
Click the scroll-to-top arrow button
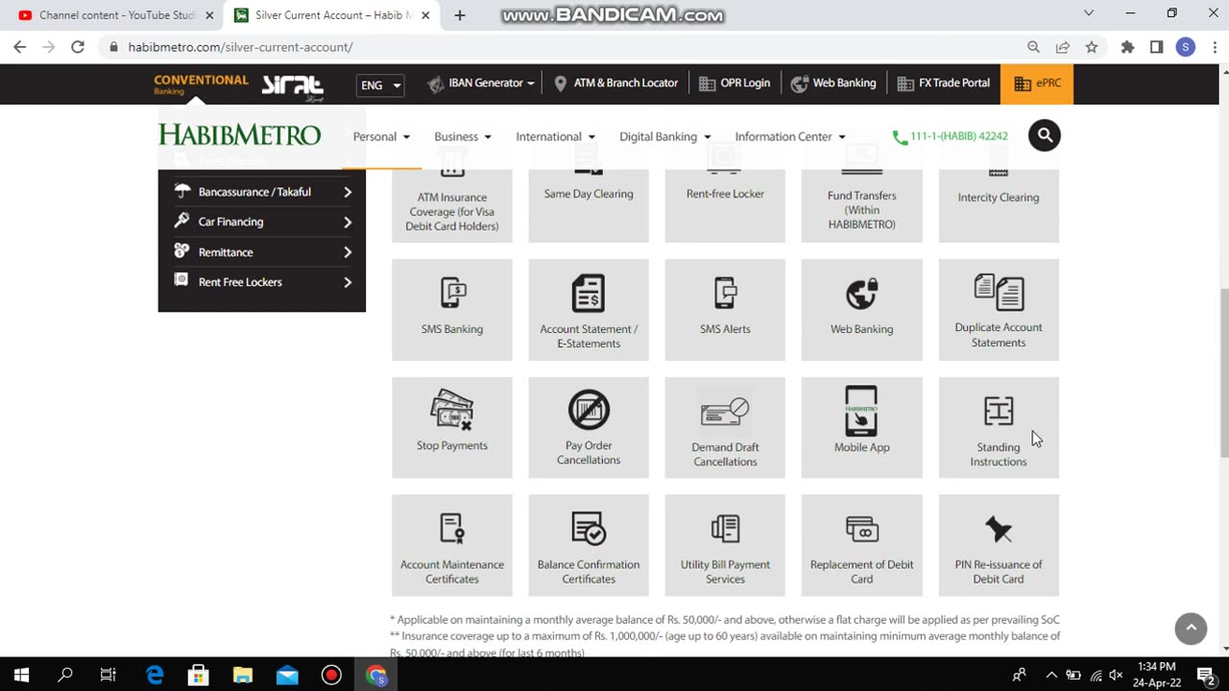[1191, 628]
